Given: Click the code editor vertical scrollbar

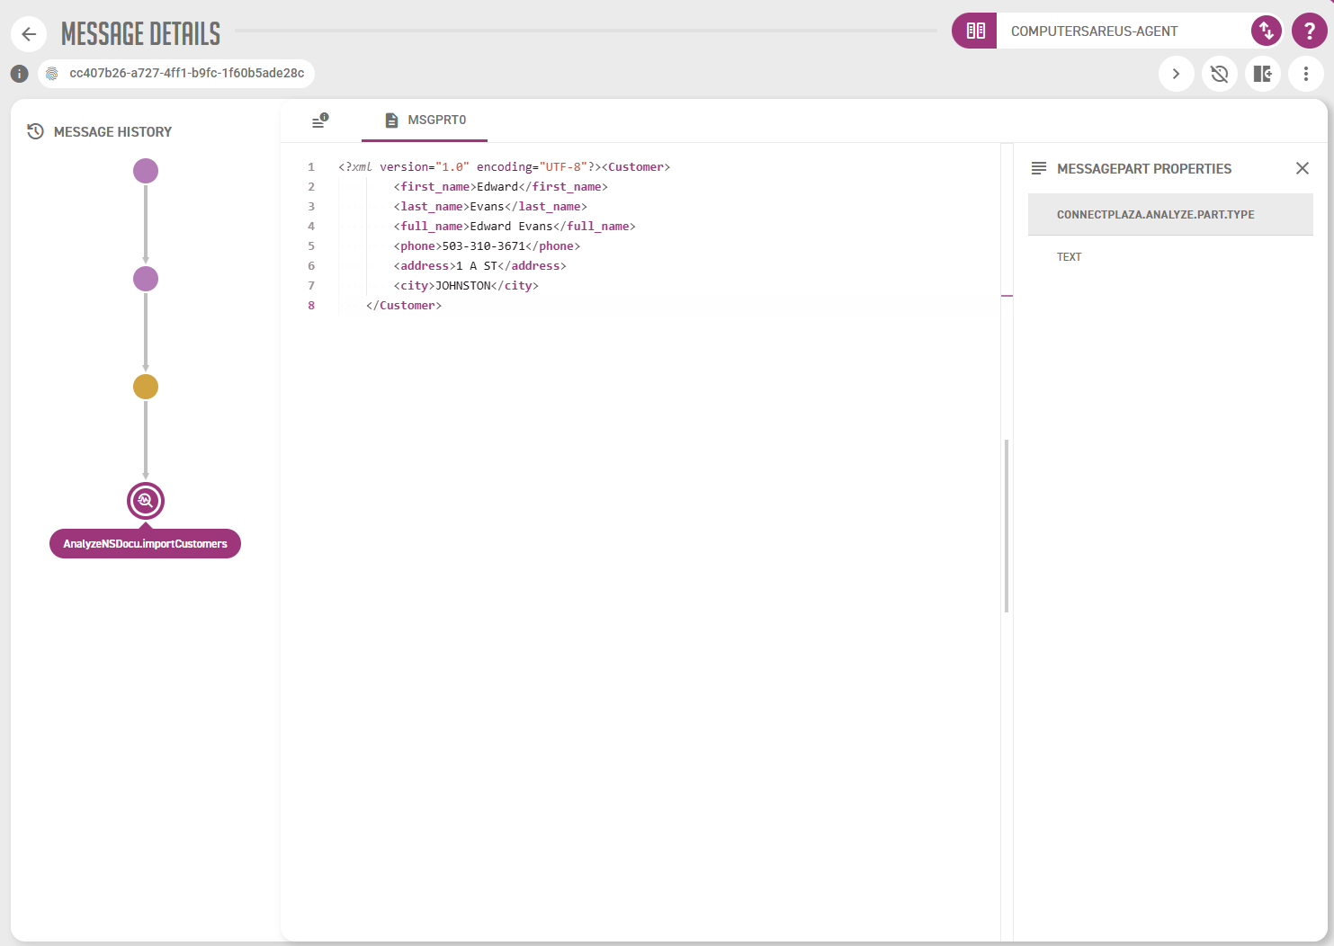Looking at the screenshot, I should [x=1007, y=526].
